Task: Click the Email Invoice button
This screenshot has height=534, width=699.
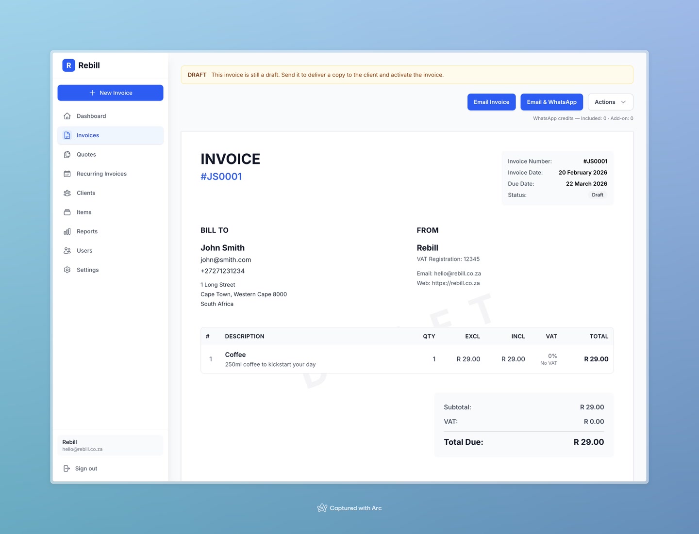Action: pos(491,102)
